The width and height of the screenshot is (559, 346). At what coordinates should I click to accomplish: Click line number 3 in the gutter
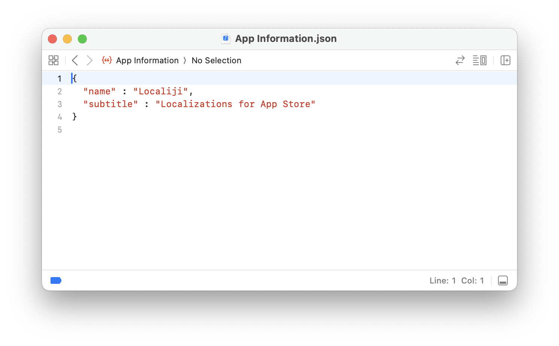pyautogui.click(x=59, y=104)
